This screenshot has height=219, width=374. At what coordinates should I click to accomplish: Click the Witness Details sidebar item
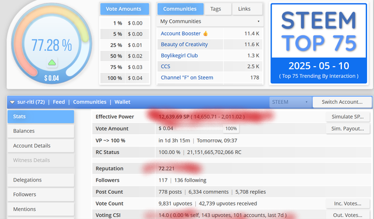pos(41,160)
